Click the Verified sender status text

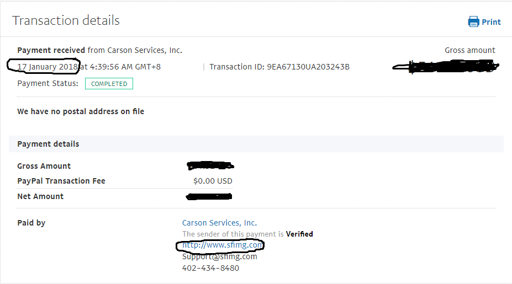299,234
